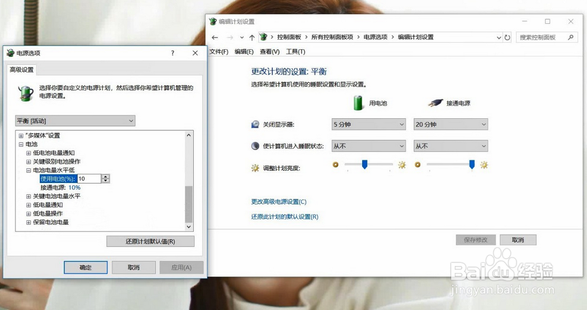Close the 电源选项 dialog
The image size is (587, 310).
tap(195, 53)
